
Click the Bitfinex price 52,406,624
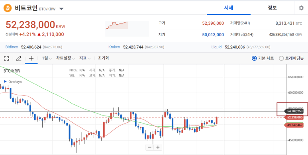tap(31, 47)
